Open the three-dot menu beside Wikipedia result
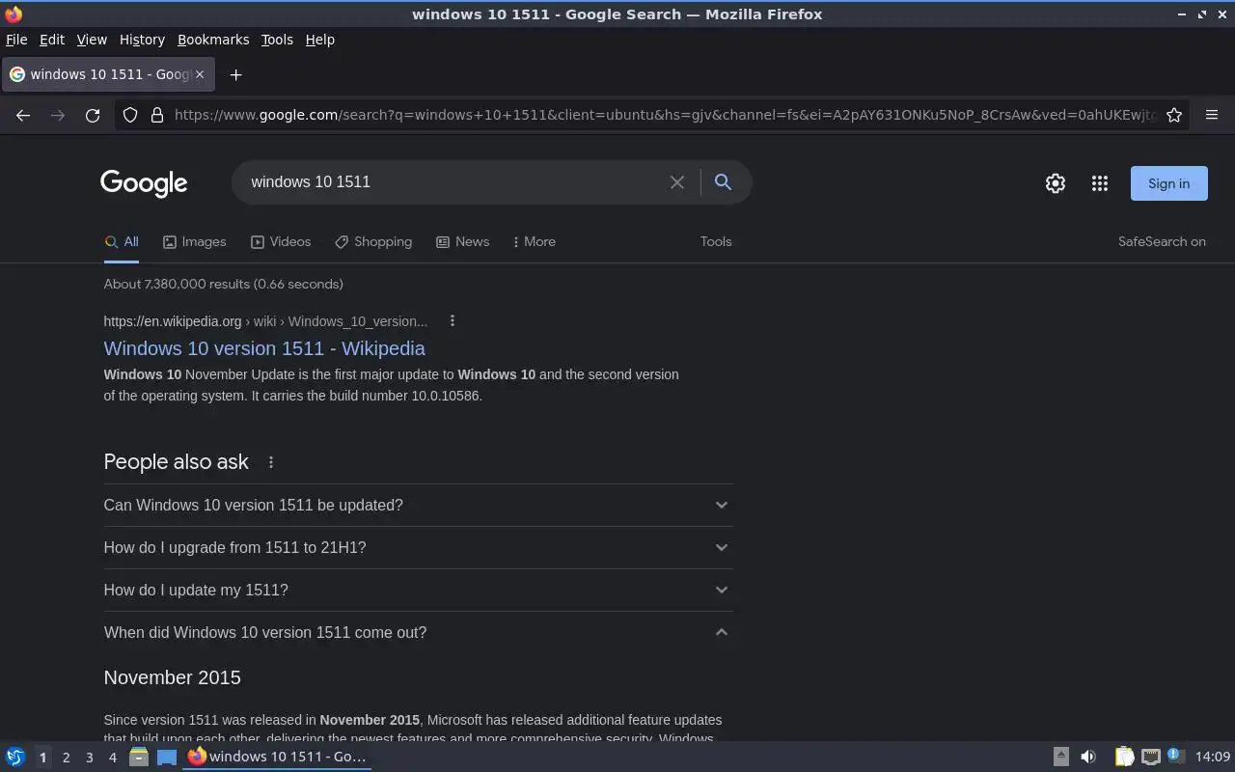This screenshot has width=1235, height=772. pos(453,321)
